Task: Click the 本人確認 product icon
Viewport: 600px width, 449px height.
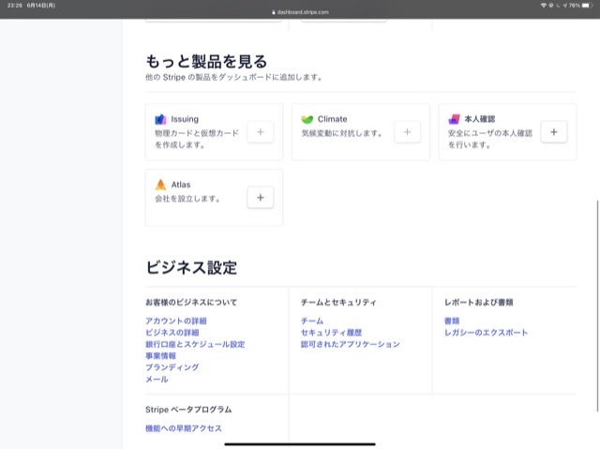Action: pyautogui.click(x=454, y=120)
